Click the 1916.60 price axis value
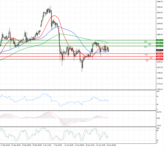The height and width of the screenshot is (147, 164). click(160, 23)
